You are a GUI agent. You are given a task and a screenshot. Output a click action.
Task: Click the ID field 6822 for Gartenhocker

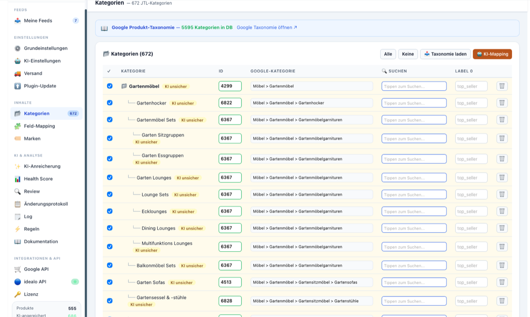(230, 103)
